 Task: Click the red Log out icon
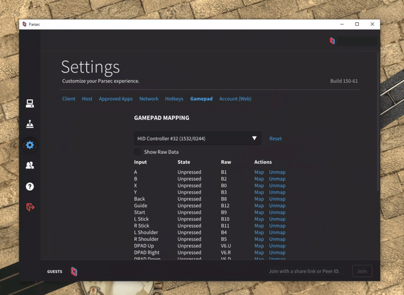(30, 207)
